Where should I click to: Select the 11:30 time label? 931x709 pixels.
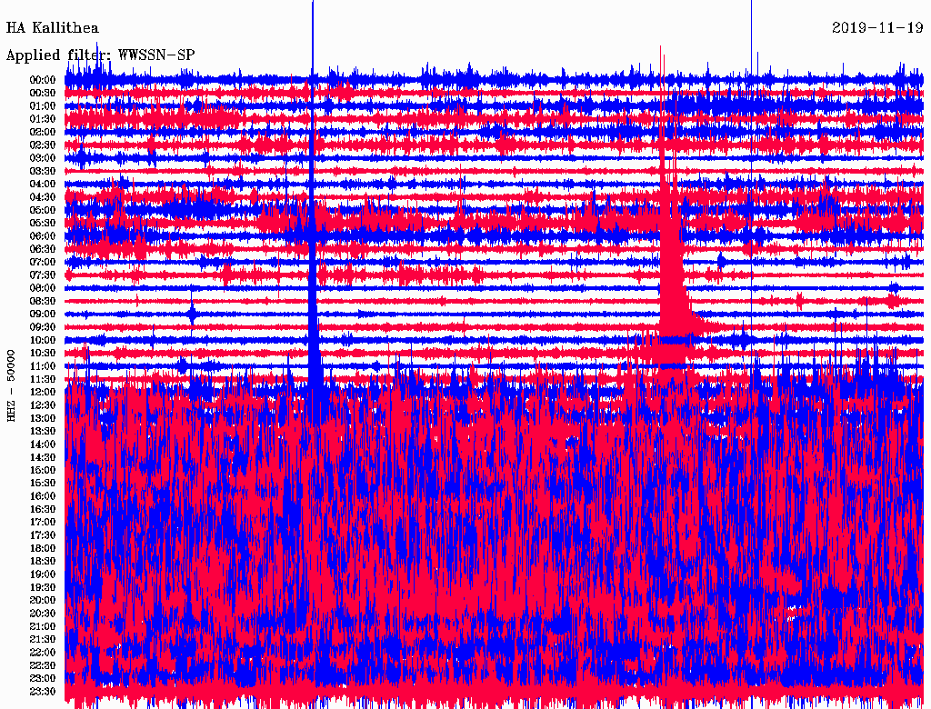click(x=43, y=379)
